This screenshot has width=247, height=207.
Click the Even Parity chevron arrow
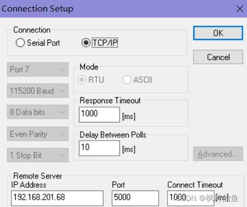click(62, 134)
